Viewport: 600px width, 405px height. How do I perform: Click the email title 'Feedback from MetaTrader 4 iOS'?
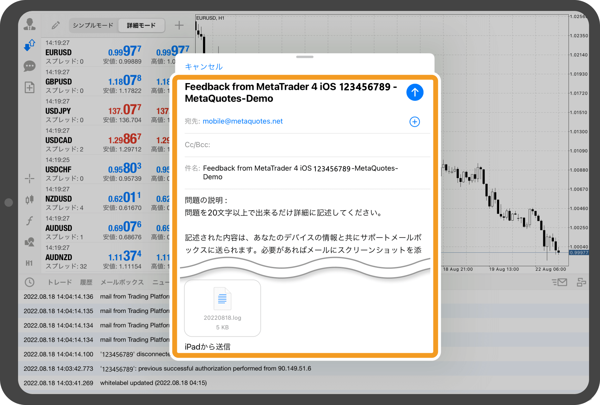pos(260,87)
